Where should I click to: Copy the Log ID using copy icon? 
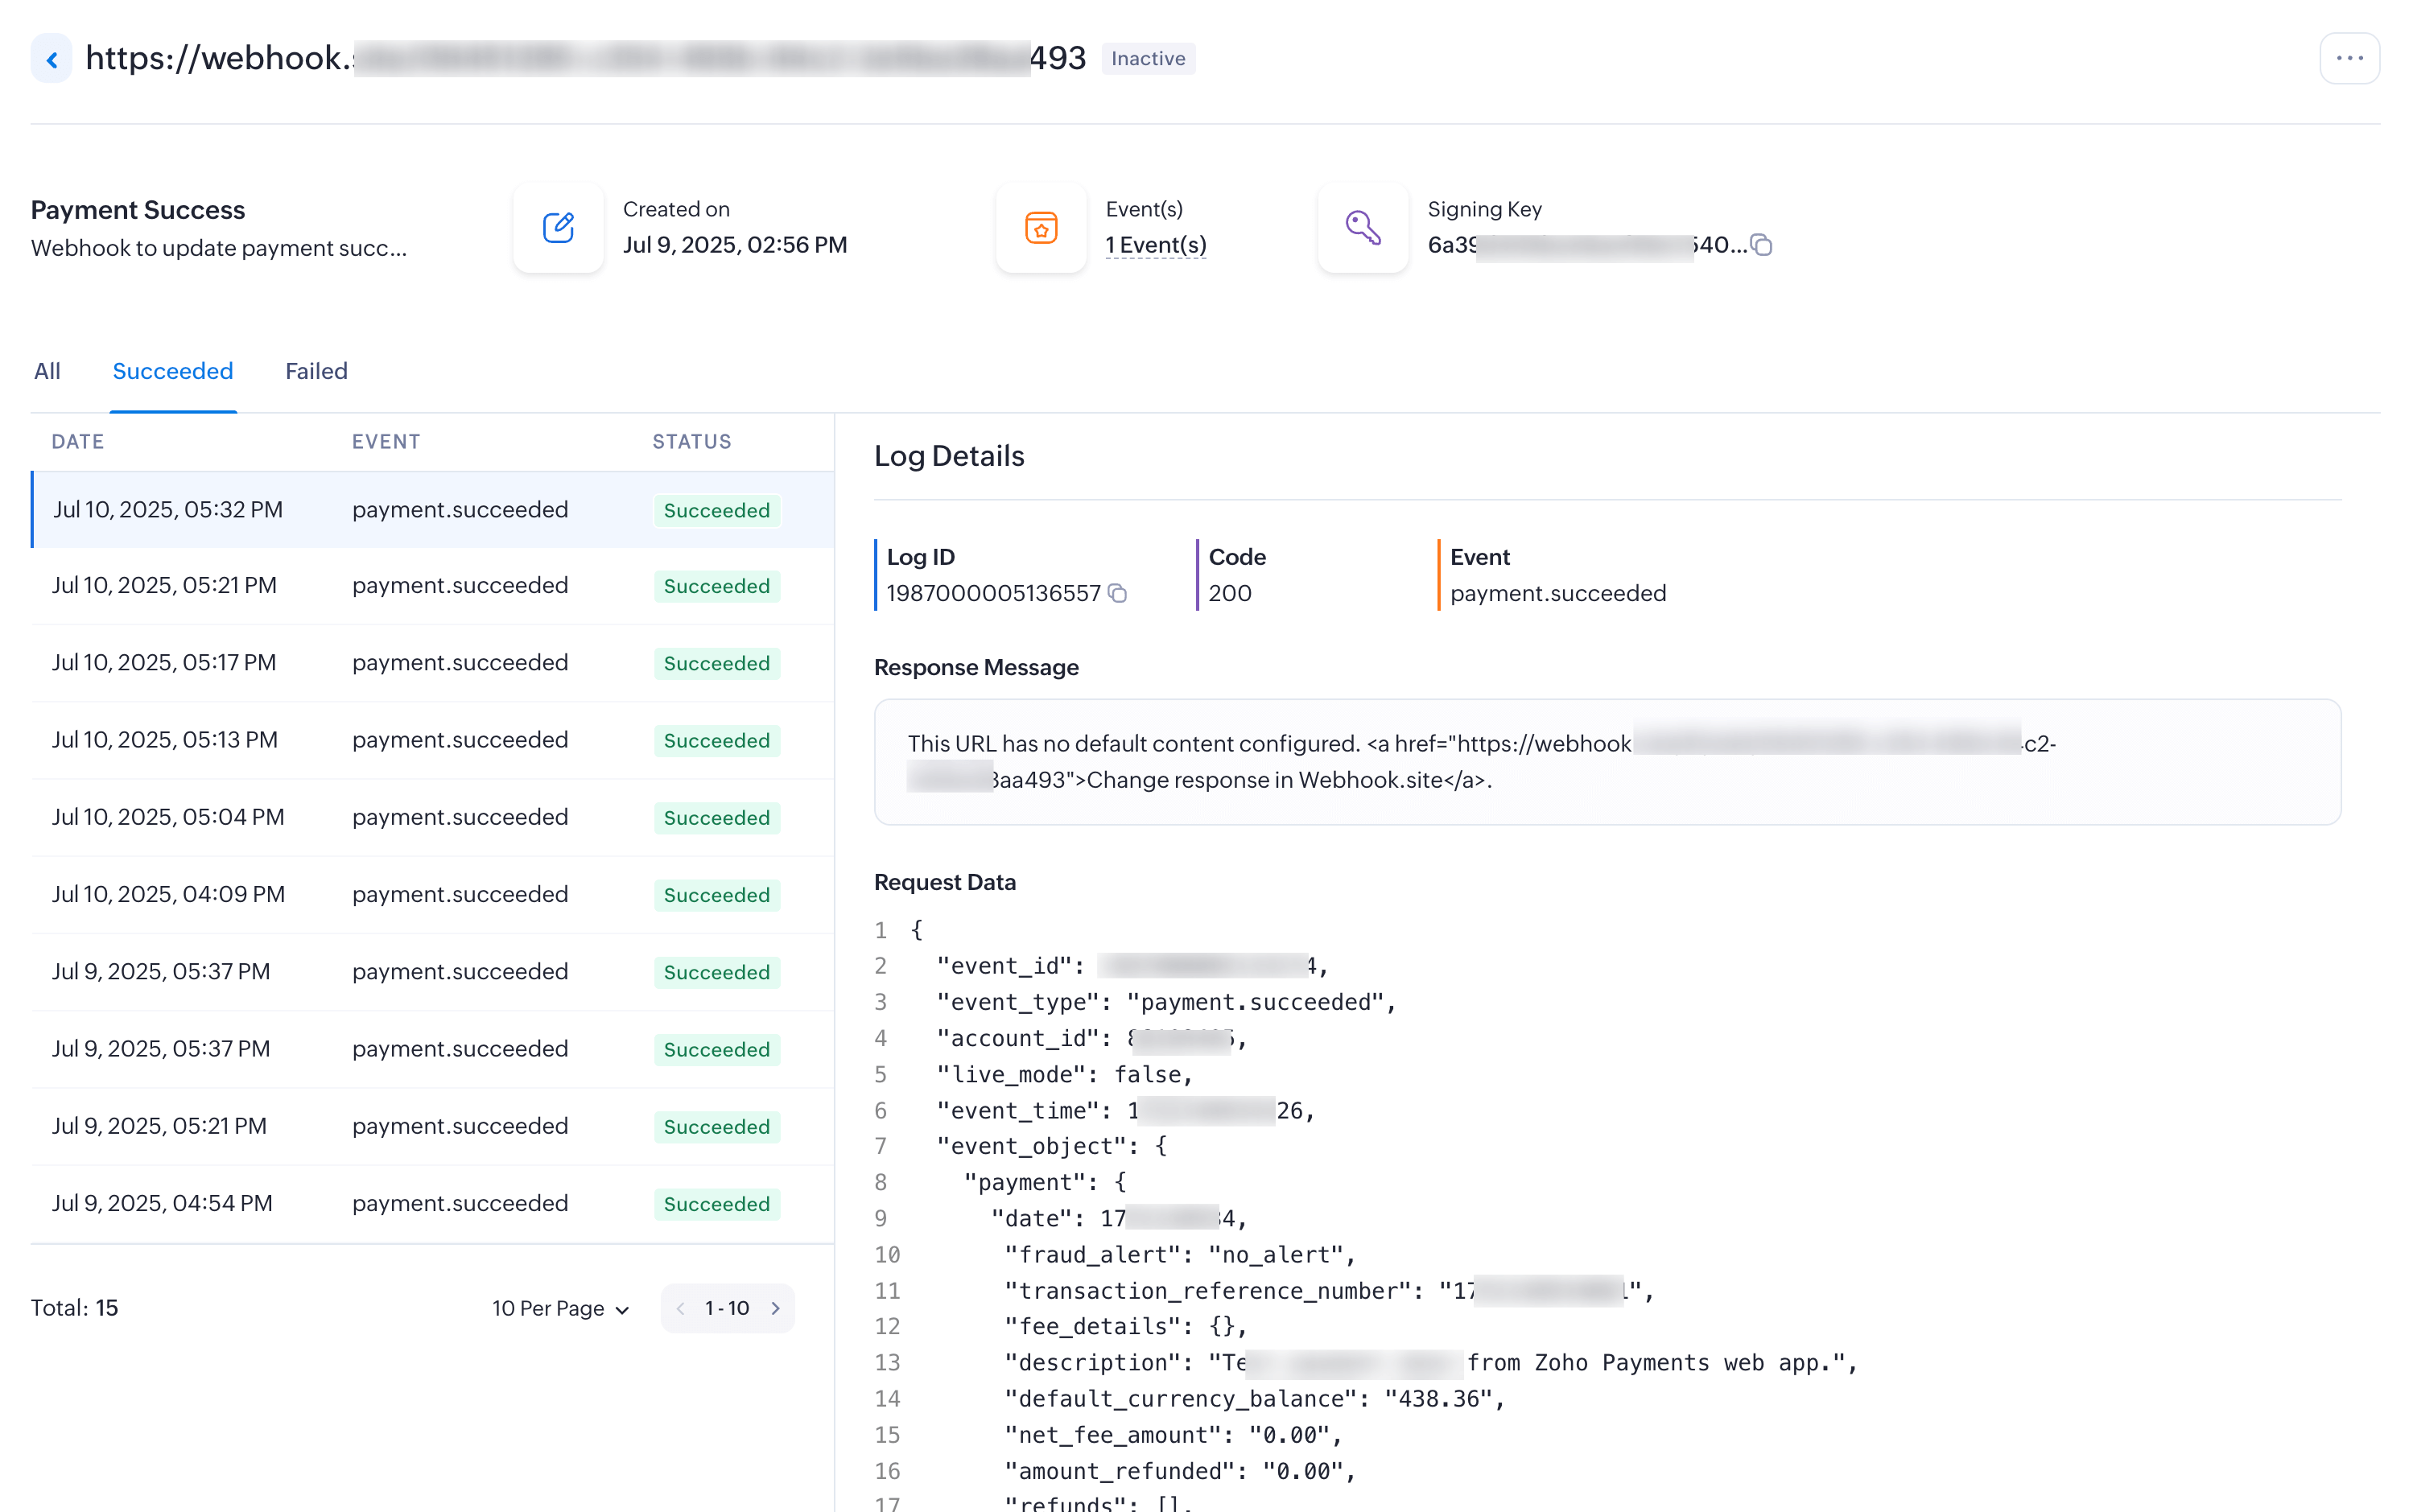click(x=1118, y=594)
